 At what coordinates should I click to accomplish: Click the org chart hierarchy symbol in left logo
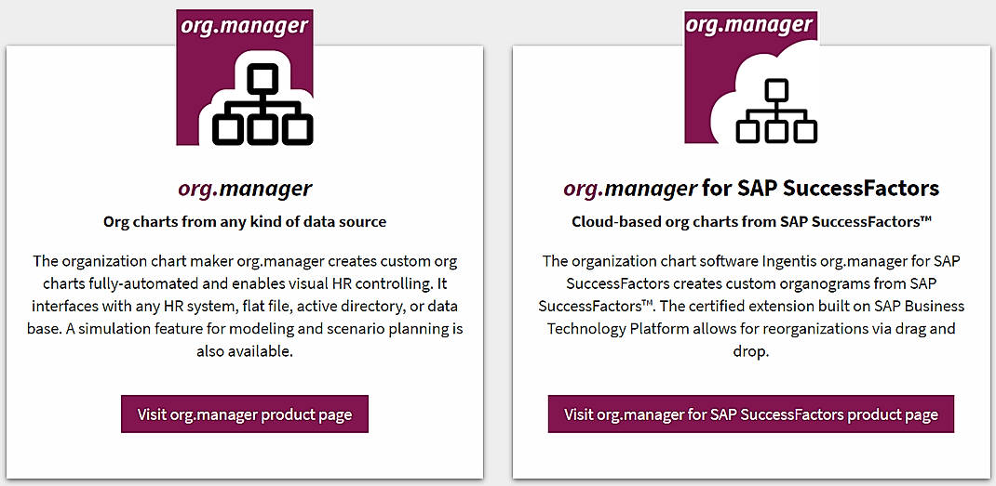point(262,104)
